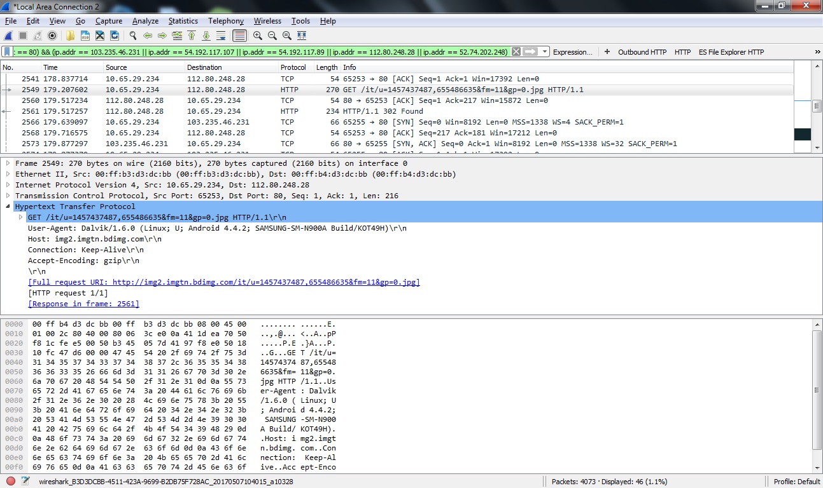This screenshot has width=823, height=488.
Task: Toggle colorize packet list button
Action: pos(239,36)
